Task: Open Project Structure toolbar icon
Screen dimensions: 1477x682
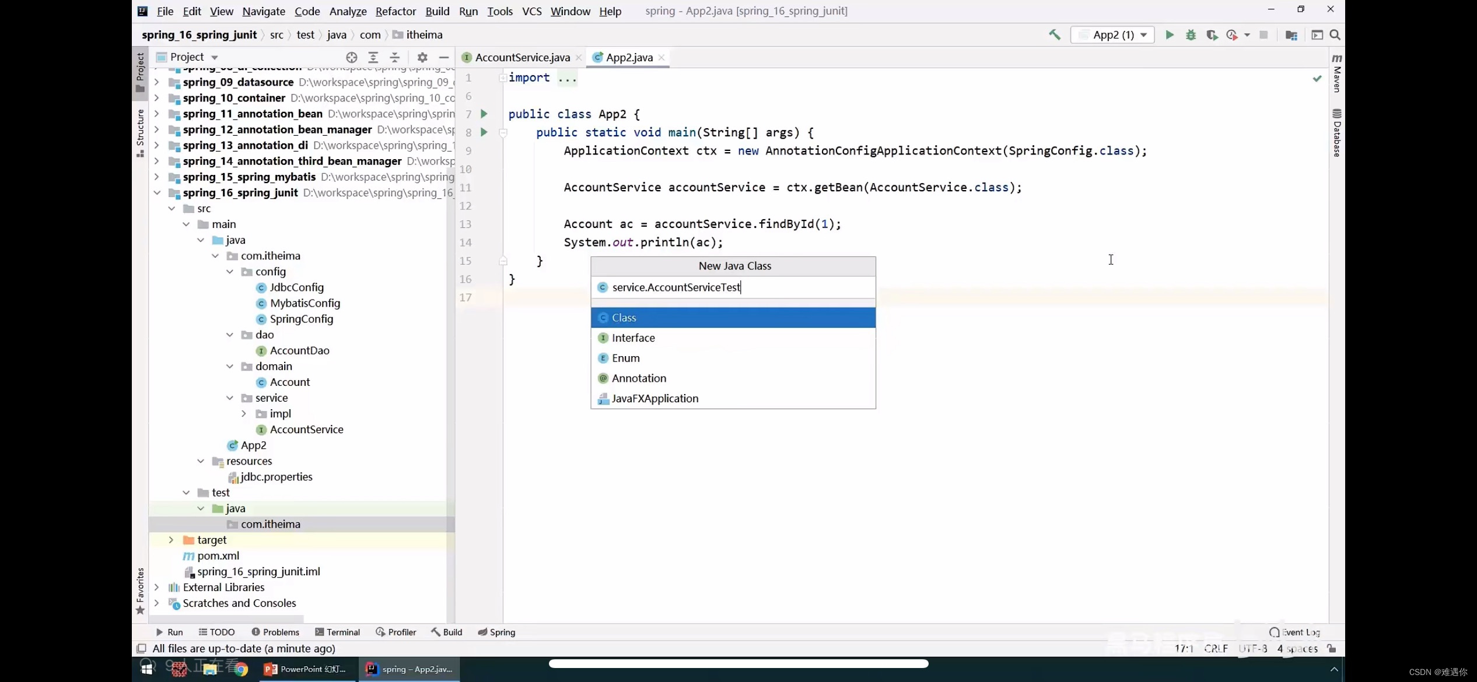Action: (x=1291, y=35)
